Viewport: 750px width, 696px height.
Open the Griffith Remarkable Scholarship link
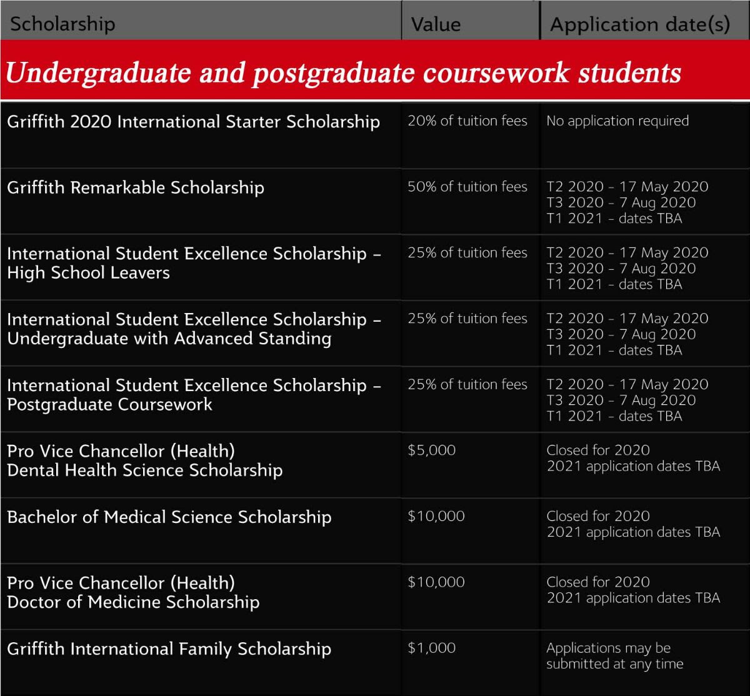click(x=136, y=187)
